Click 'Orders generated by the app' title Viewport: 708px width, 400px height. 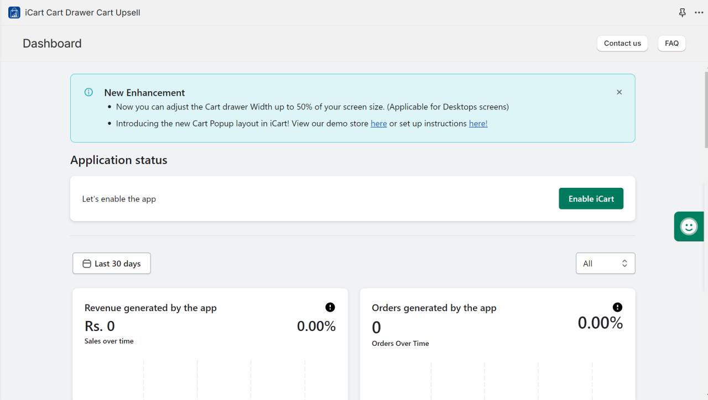point(434,308)
